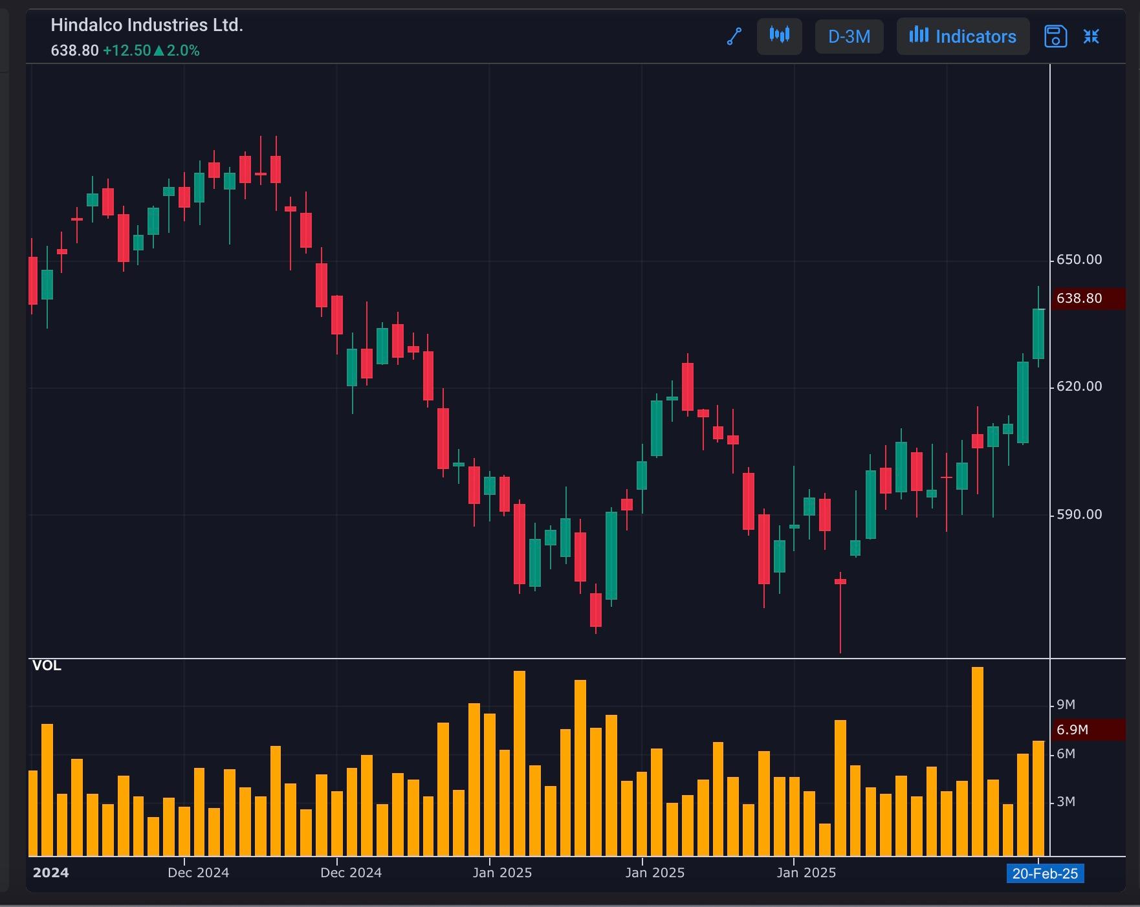The image size is (1140, 907).
Task: Click the +12.50 price change value
Action: pos(127,50)
